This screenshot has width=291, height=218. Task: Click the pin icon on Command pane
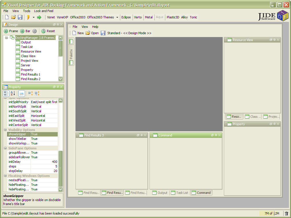[216, 135]
